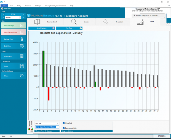Click the Search magnifying glass icon

[x=74, y=22]
